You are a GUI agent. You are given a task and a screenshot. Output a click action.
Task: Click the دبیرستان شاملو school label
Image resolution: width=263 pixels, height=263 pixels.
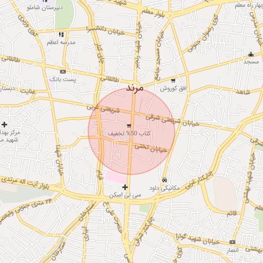tap(45, 8)
